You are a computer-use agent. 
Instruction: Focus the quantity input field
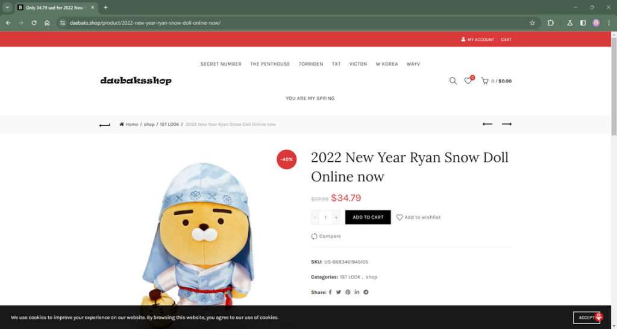click(325, 217)
